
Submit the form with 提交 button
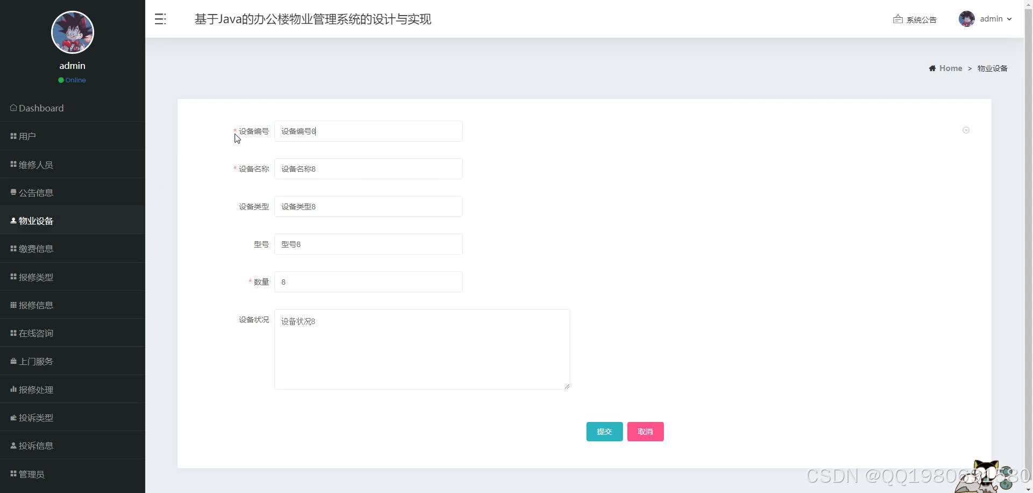click(604, 431)
